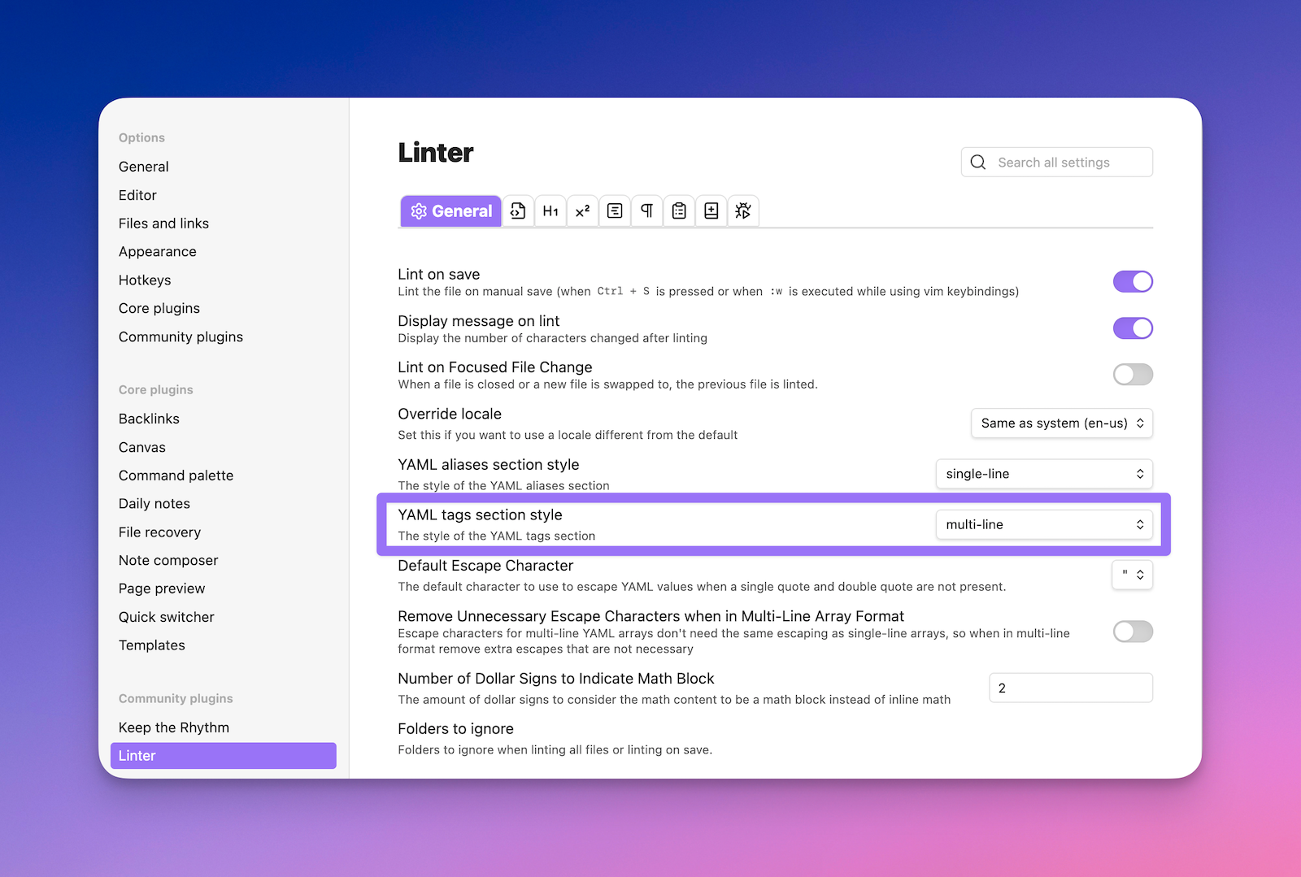Open the YAML tab with the file-code icon
Viewport: 1301px width, 877px height.
point(518,211)
